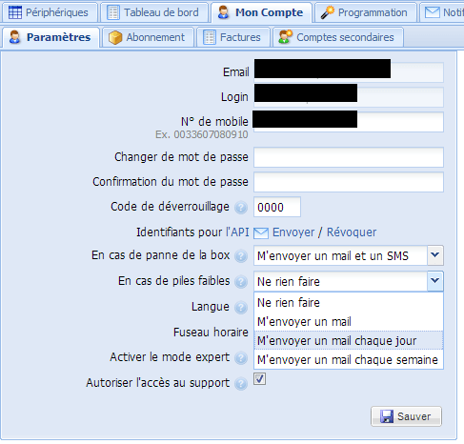Toggle the Autoriser l'accès au support checkbox
The image size is (464, 444).
[259, 379]
